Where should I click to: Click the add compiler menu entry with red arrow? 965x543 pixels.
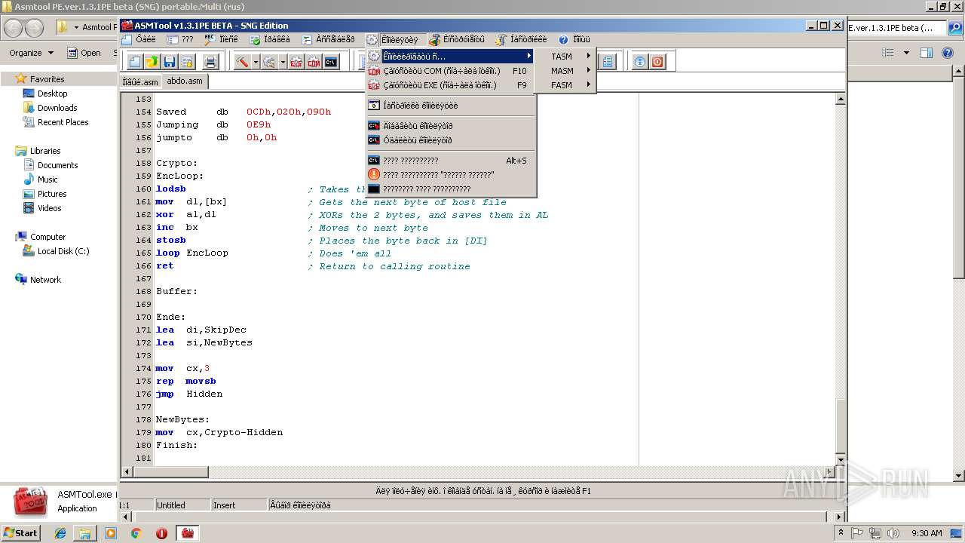tap(451, 126)
